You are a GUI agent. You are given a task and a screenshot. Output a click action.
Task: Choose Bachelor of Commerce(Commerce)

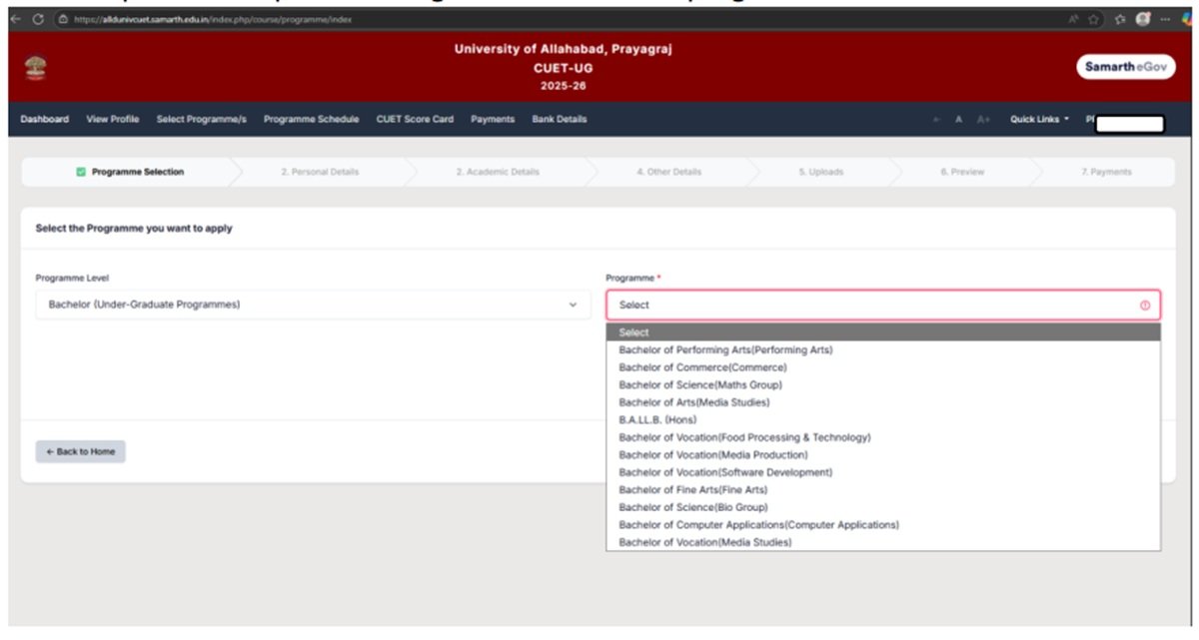coord(883,367)
